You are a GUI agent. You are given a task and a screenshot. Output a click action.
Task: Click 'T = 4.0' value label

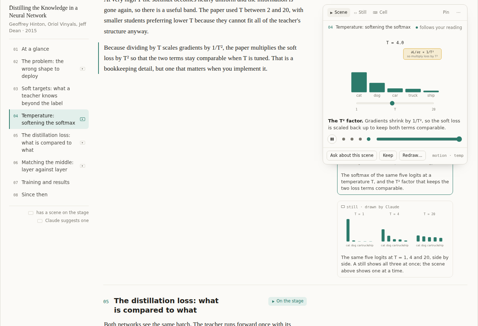tap(395, 43)
